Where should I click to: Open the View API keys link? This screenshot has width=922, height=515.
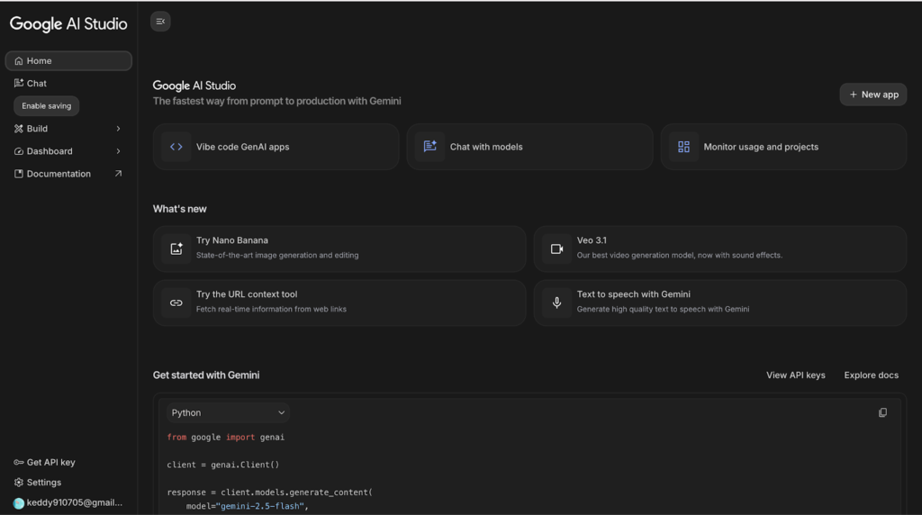coord(795,375)
